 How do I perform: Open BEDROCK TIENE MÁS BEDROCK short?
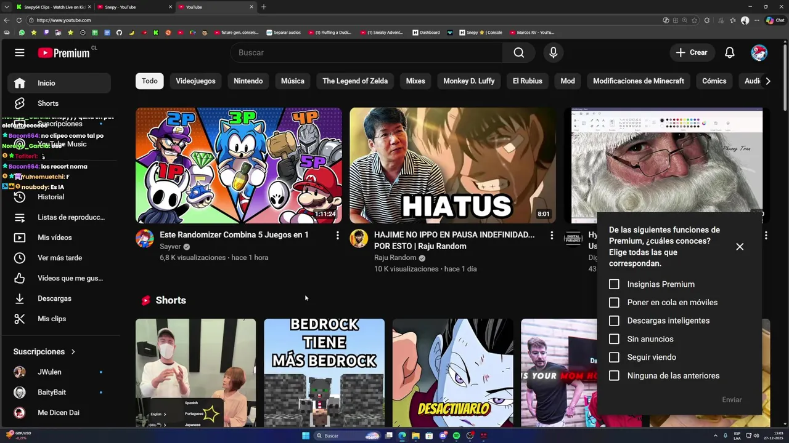tap(324, 373)
